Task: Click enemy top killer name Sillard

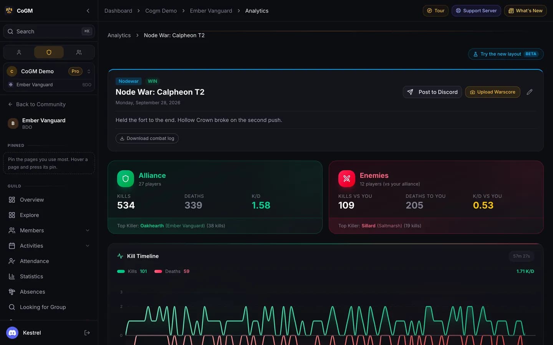Action: coord(368,226)
